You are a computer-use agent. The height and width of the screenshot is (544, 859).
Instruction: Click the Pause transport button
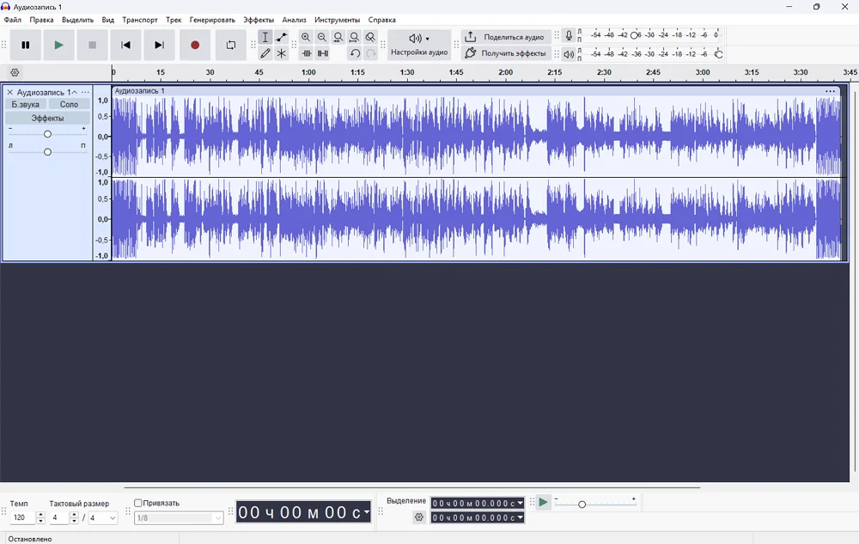25,45
